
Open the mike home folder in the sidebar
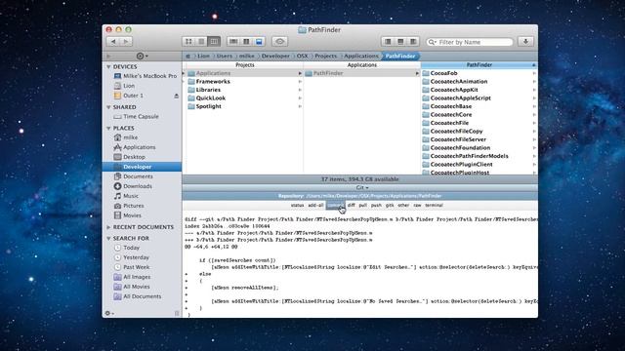tap(126, 137)
